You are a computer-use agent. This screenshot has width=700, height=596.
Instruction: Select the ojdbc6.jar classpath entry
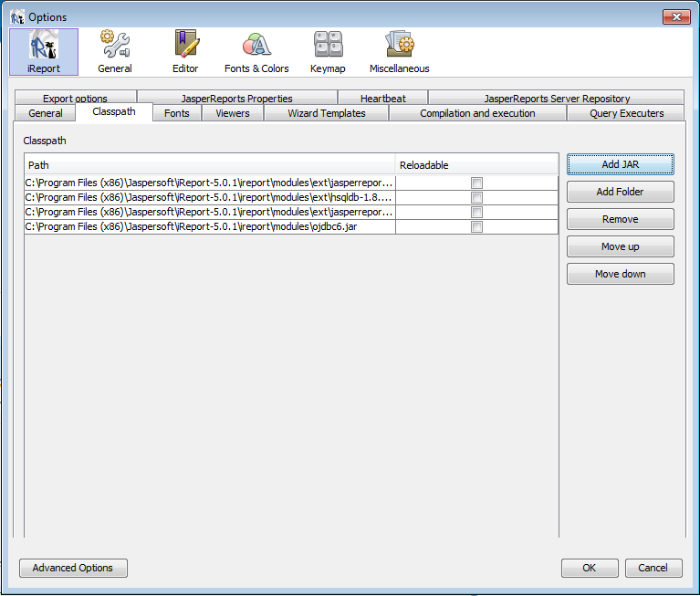click(210, 226)
